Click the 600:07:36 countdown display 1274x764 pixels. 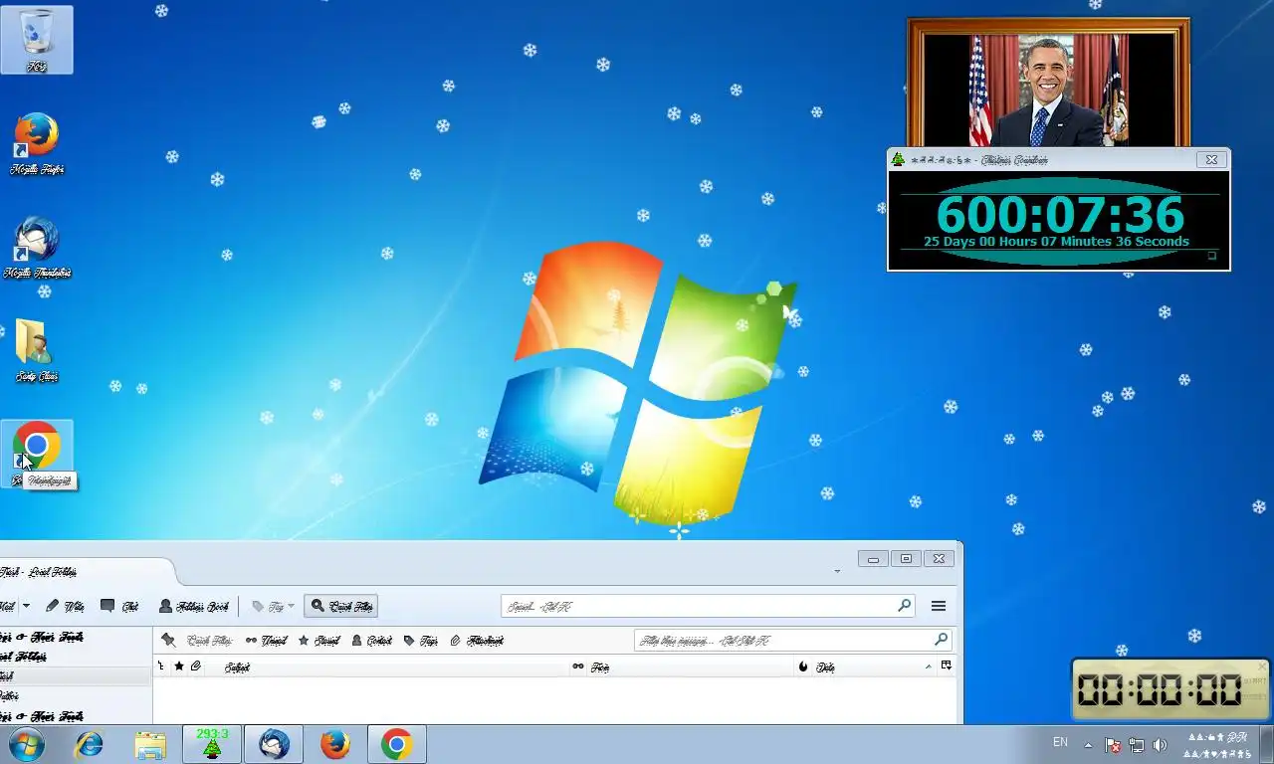[1060, 214]
